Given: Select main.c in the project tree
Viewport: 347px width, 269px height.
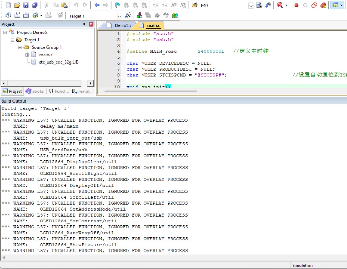Looking at the screenshot, I should click(x=46, y=55).
